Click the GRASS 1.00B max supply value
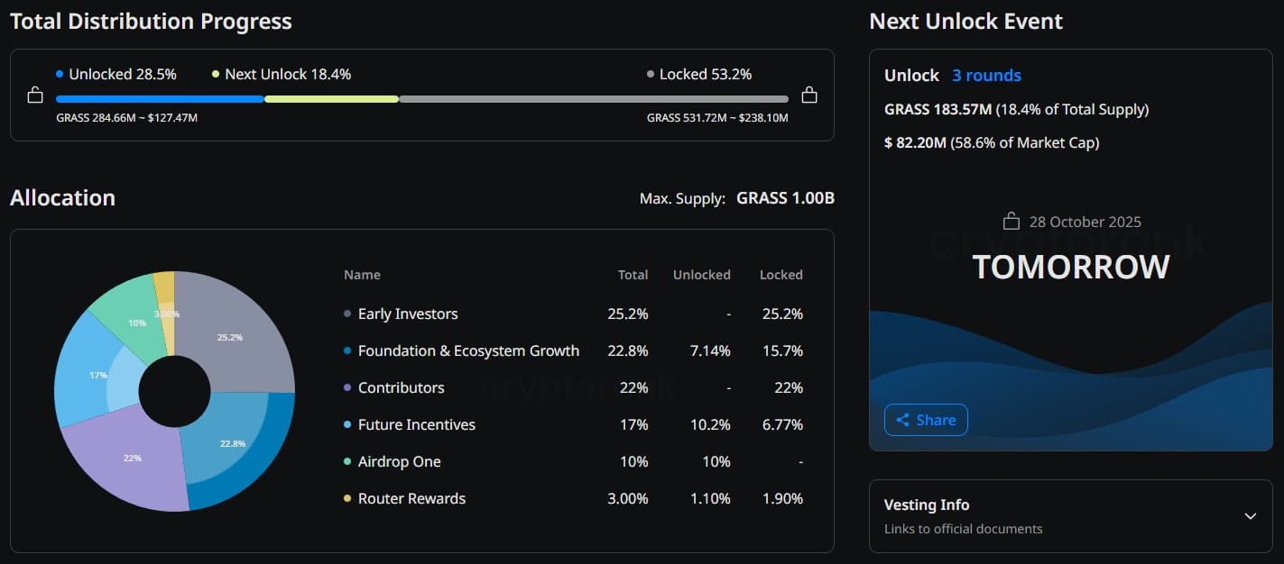This screenshot has width=1284, height=564. click(784, 197)
